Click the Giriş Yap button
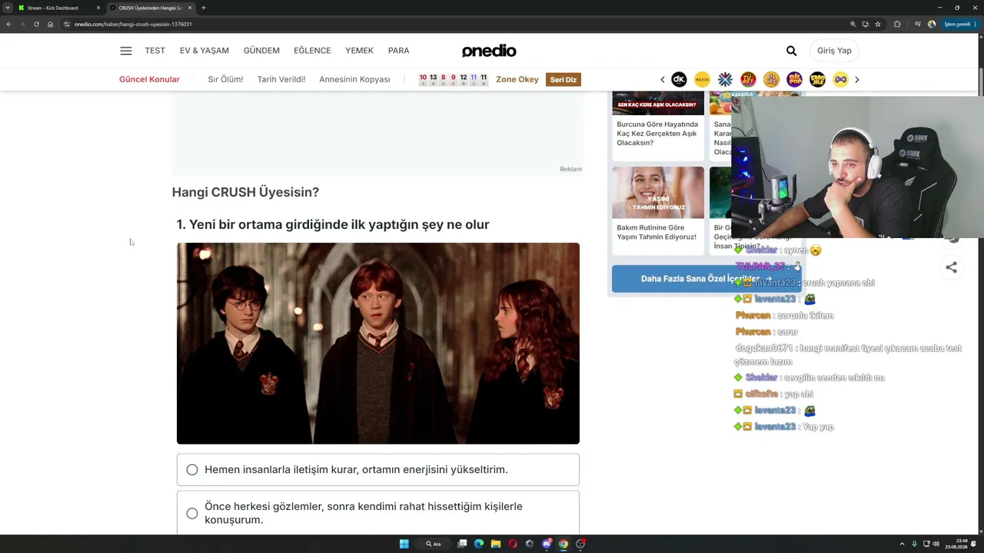 [834, 51]
